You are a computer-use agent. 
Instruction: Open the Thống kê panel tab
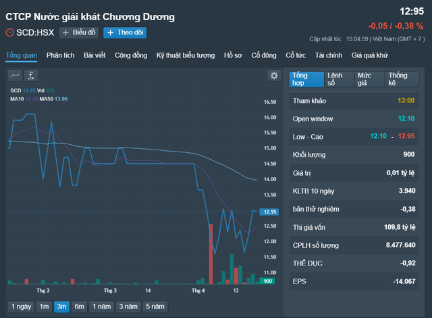[x=400, y=79]
